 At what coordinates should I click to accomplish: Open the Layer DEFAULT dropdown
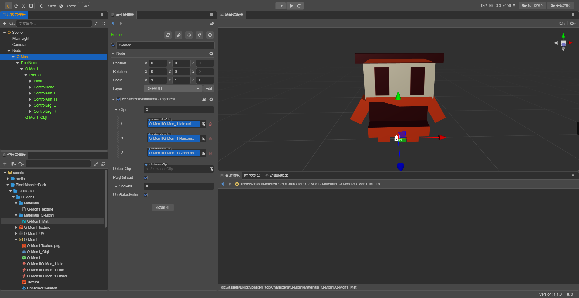(172, 89)
